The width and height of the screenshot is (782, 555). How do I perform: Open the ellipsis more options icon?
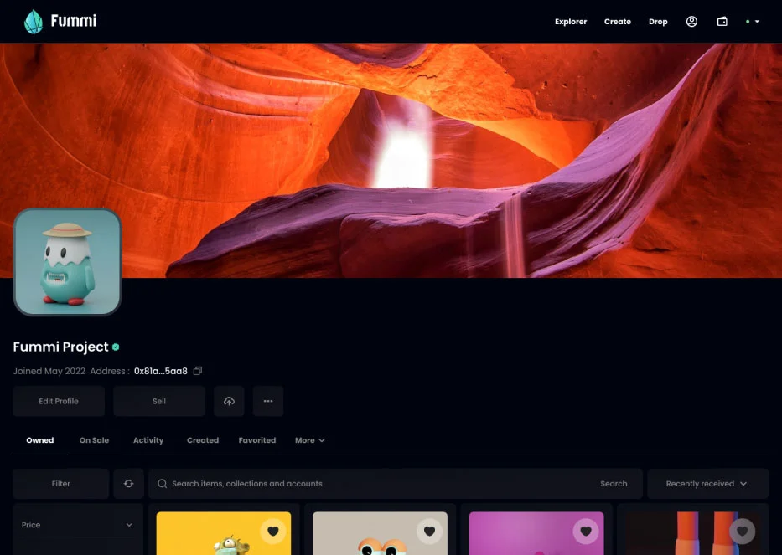click(x=268, y=401)
